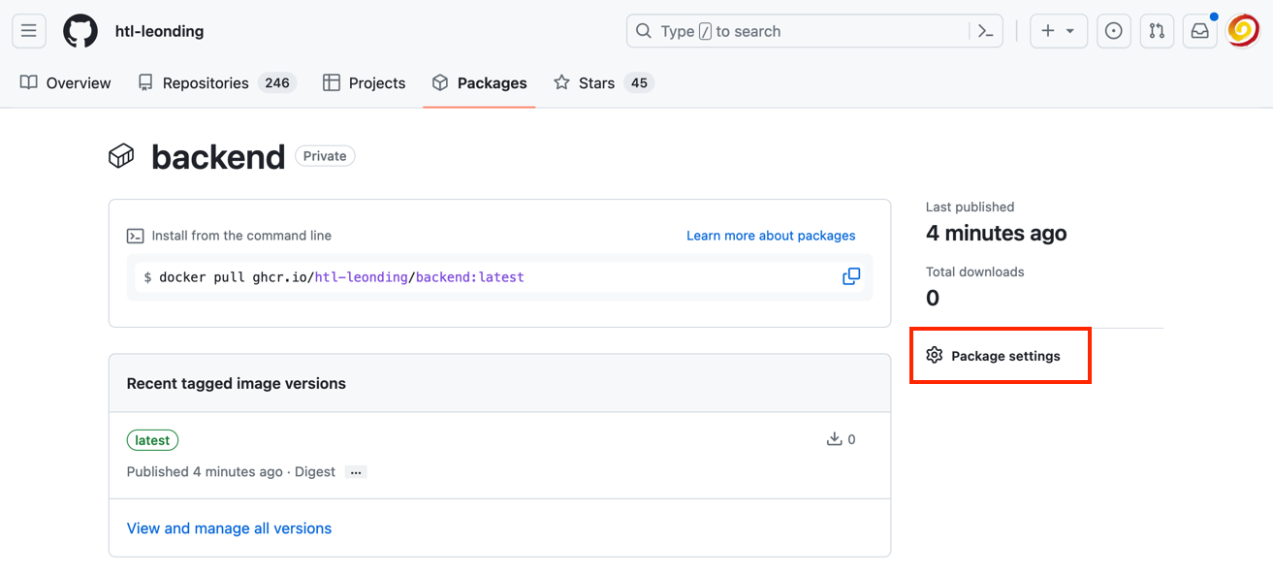Click the plus icon to create new
This screenshot has height=575, width=1273.
tap(1048, 31)
